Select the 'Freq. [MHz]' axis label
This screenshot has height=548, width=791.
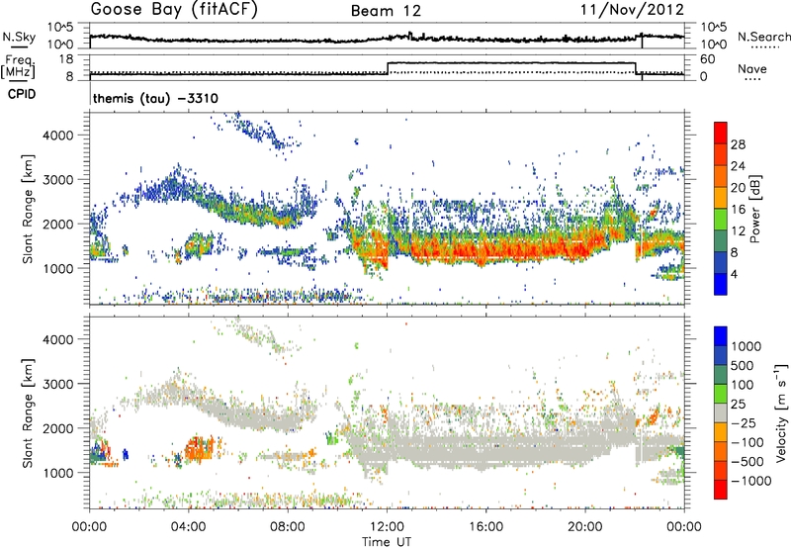coord(18,66)
